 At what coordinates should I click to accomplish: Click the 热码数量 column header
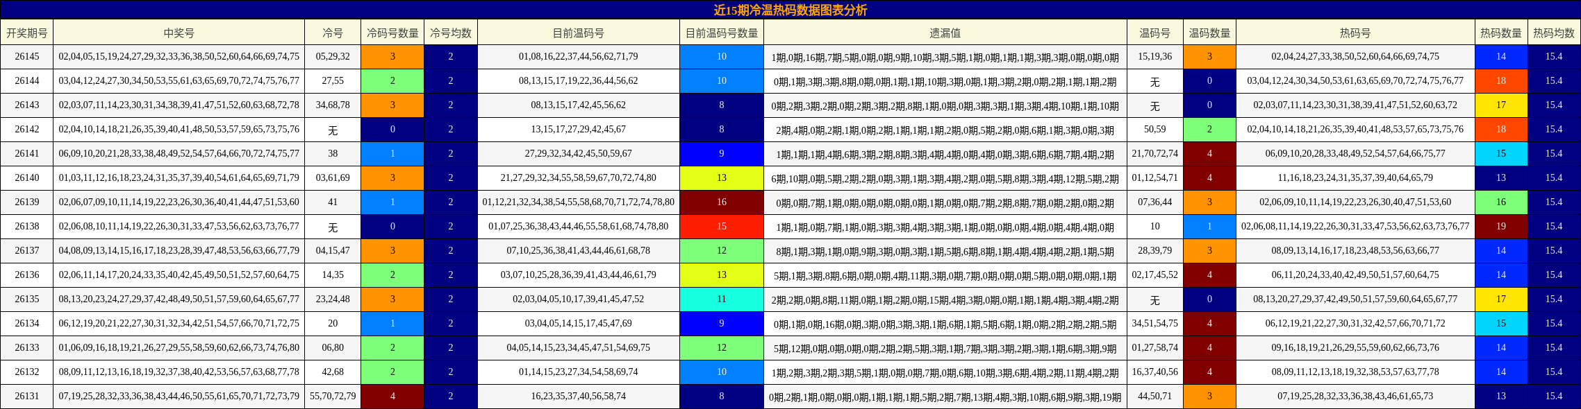1501,33
